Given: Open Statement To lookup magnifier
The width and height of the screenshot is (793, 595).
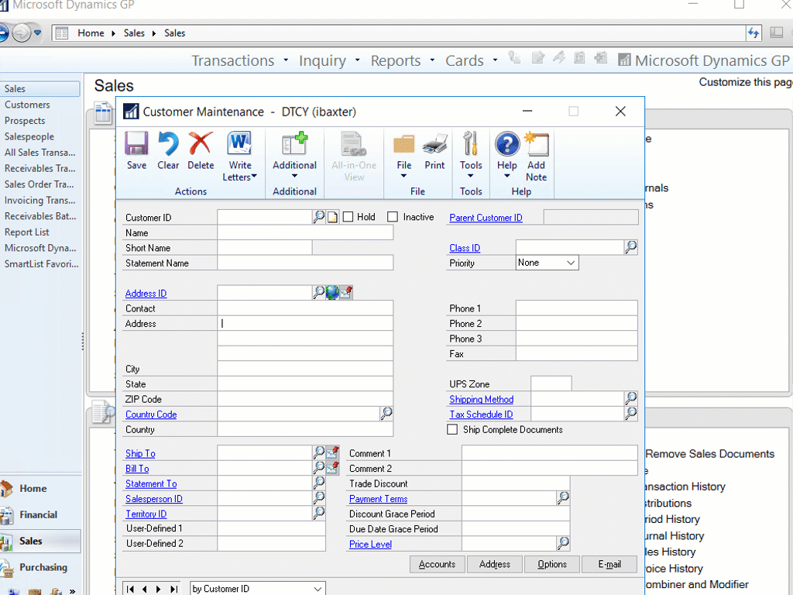Looking at the screenshot, I should pyautogui.click(x=319, y=483).
